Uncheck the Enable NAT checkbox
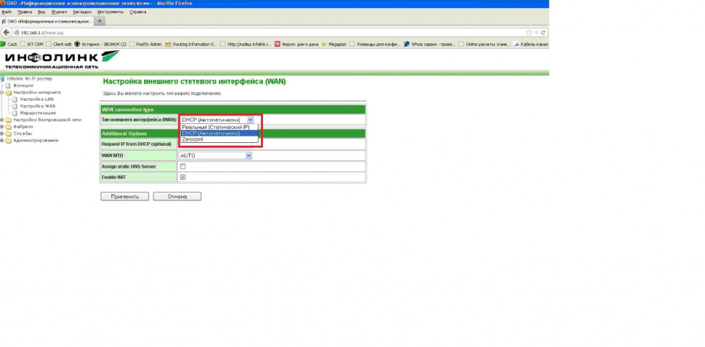Image resolution: width=705 pixels, height=347 pixels. click(x=183, y=177)
